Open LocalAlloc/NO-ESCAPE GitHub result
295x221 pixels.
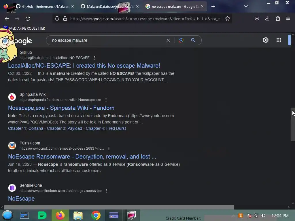click(x=84, y=66)
